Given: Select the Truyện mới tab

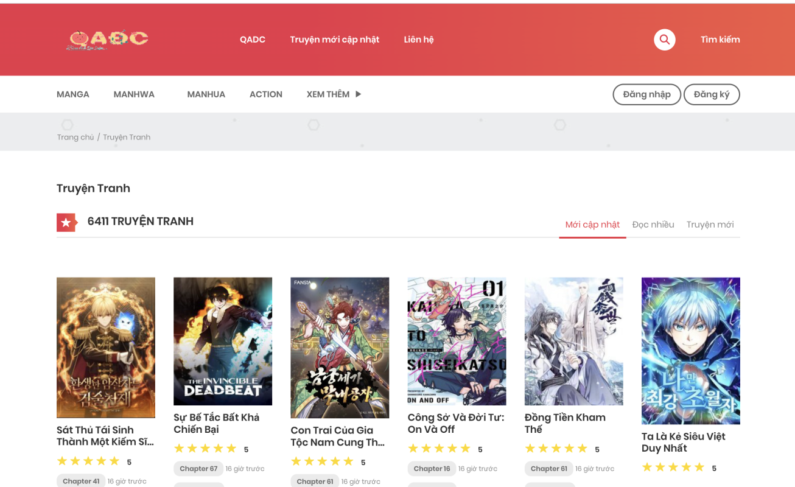Looking at the screenshot, I should tap(710, 225).
